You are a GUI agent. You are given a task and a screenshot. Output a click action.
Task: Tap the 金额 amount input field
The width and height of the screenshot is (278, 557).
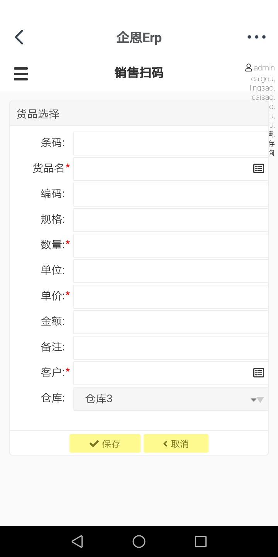170,322
